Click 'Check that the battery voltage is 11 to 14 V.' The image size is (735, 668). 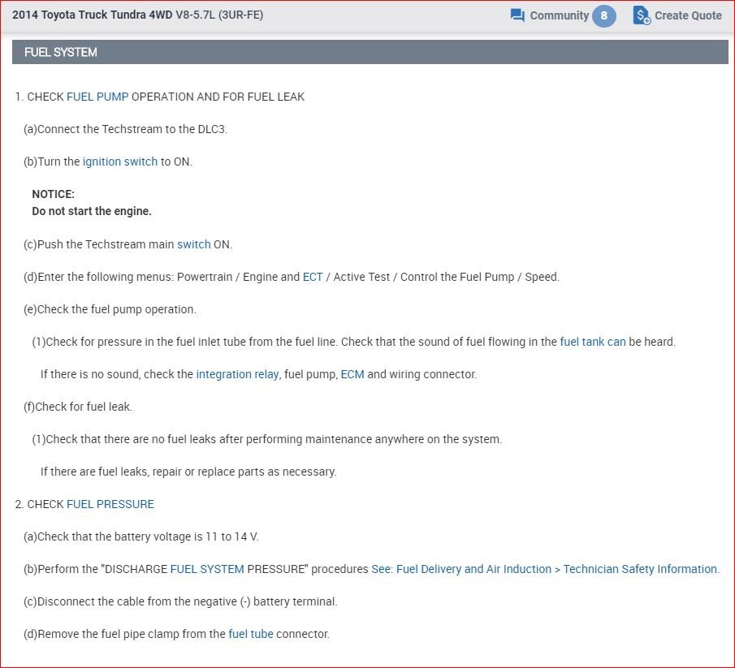[148, 537]
